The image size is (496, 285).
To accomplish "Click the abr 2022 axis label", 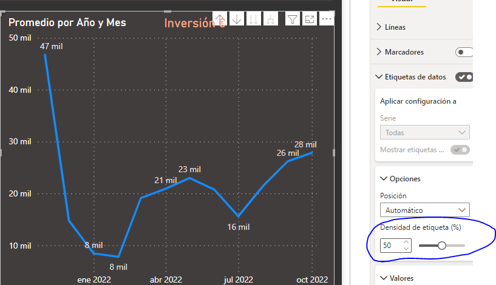I will click(x=166, y=280).
